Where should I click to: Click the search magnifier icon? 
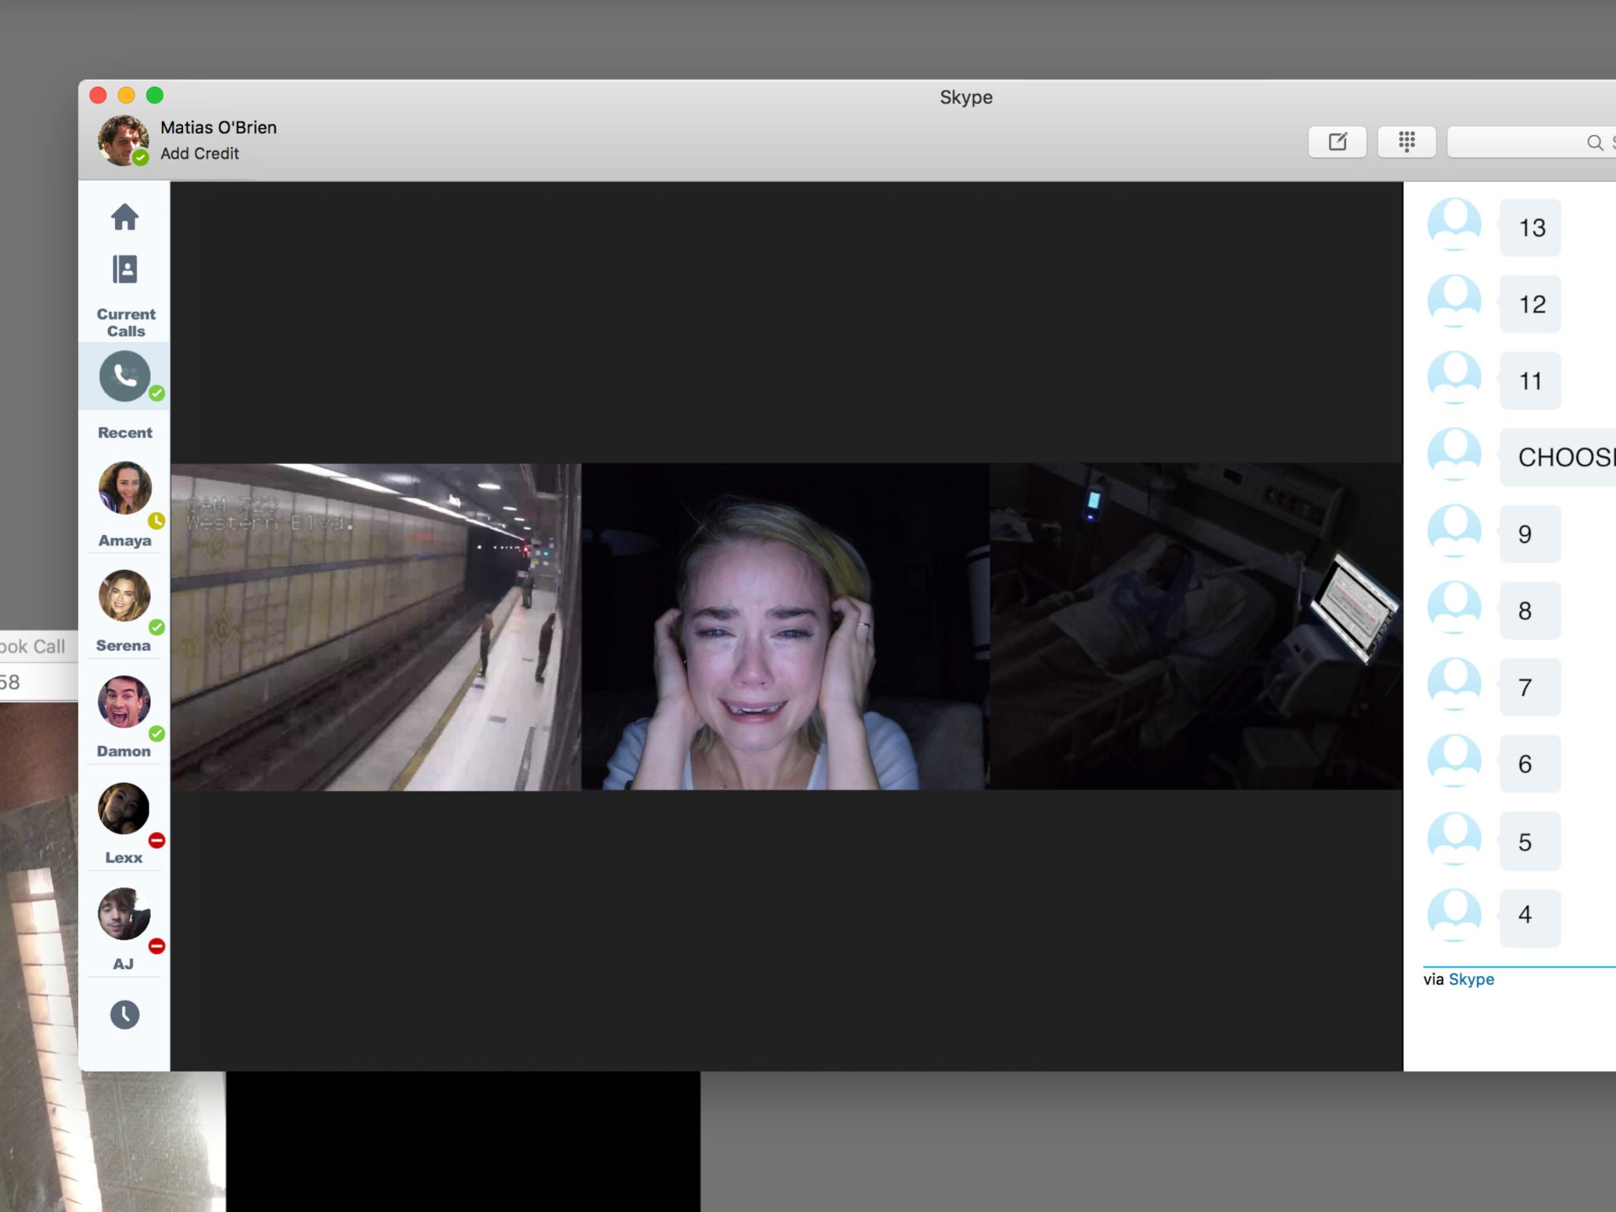click(1595, 143)
